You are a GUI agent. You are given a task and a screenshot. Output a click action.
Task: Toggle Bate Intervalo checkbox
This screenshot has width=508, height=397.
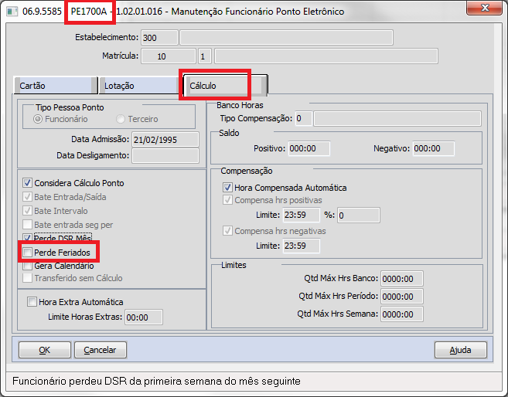(x=28, y=211)
